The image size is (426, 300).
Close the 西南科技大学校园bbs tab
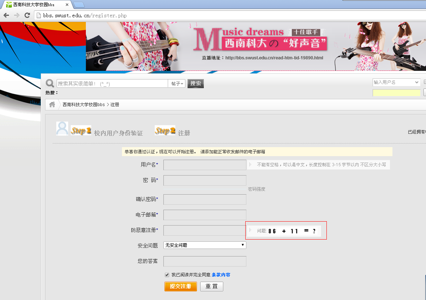pyautogui.click(x=67, y=5)
